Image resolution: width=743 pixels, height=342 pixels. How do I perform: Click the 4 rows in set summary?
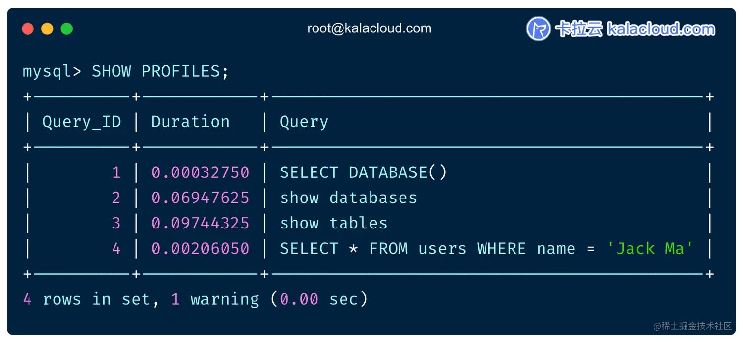click(196, 299)
